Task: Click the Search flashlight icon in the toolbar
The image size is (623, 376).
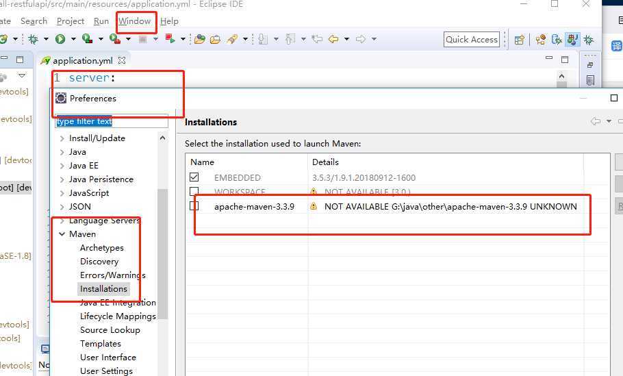Action: click(232, 39)
